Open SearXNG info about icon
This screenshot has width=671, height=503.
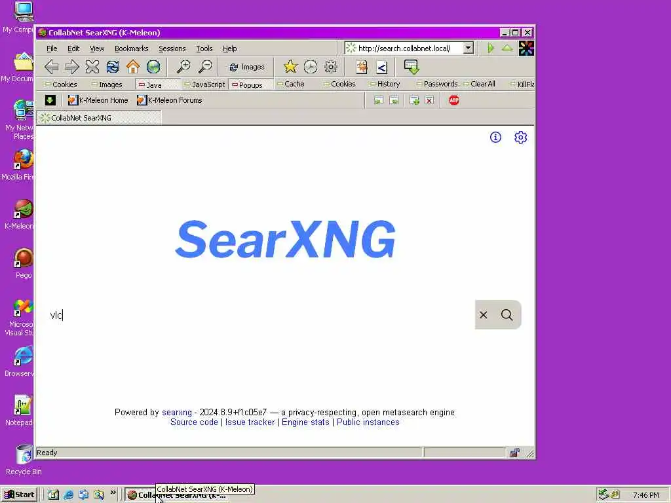pos(495,138)
